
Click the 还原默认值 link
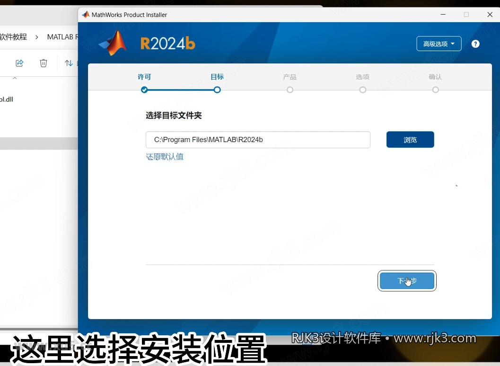coord(165,157)
